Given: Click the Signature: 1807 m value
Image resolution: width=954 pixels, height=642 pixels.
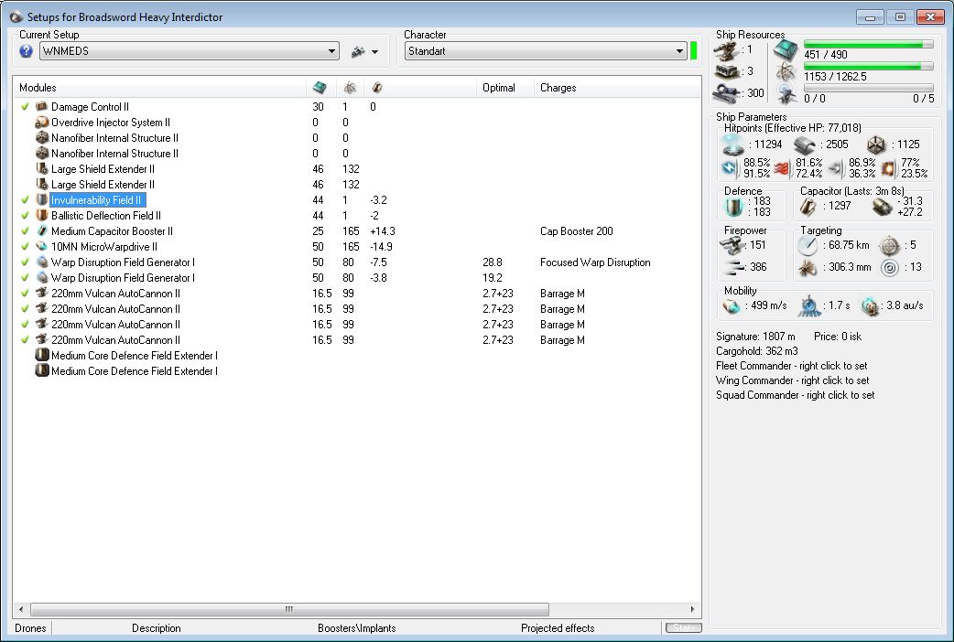Looking at the screenshot, I should click(x=755, y=337).
